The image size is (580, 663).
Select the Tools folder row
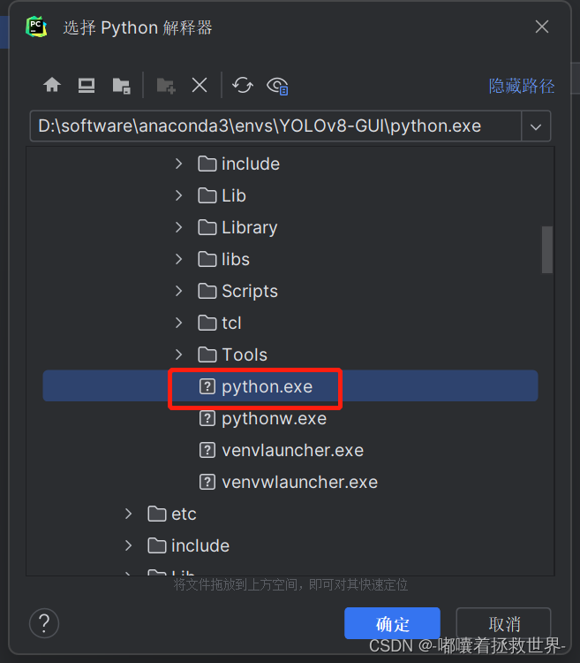(290, 354)
